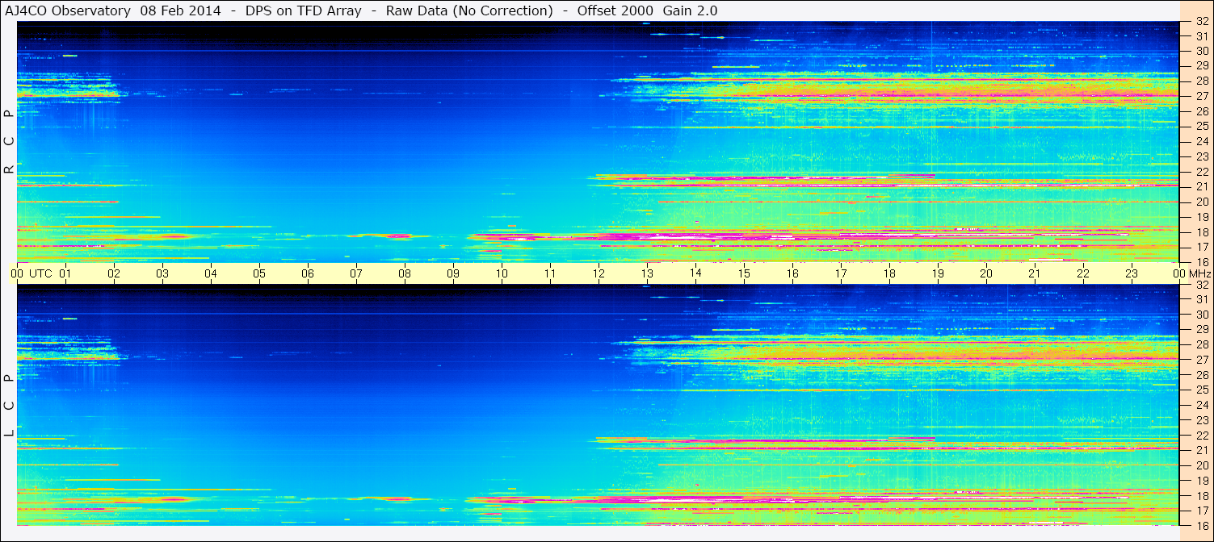
Task: Click the RCP vertical label on the left
Action: click(9, 141)
